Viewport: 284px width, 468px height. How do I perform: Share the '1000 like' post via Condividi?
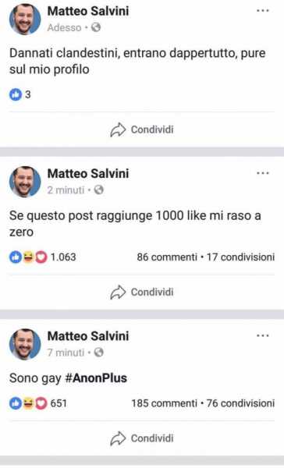(x=142, y=292)
